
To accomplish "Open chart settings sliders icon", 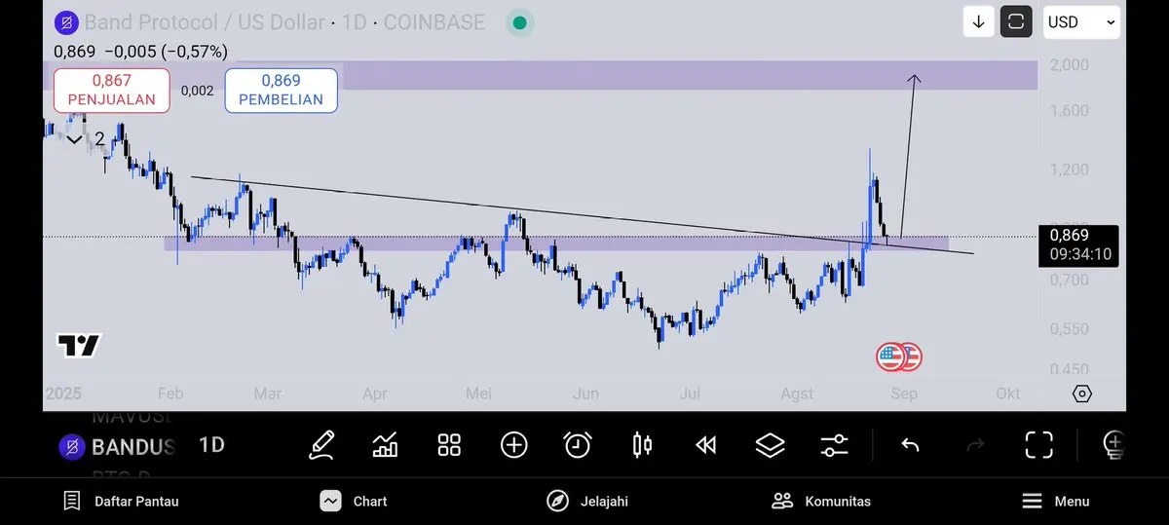I will pos(834,445).
